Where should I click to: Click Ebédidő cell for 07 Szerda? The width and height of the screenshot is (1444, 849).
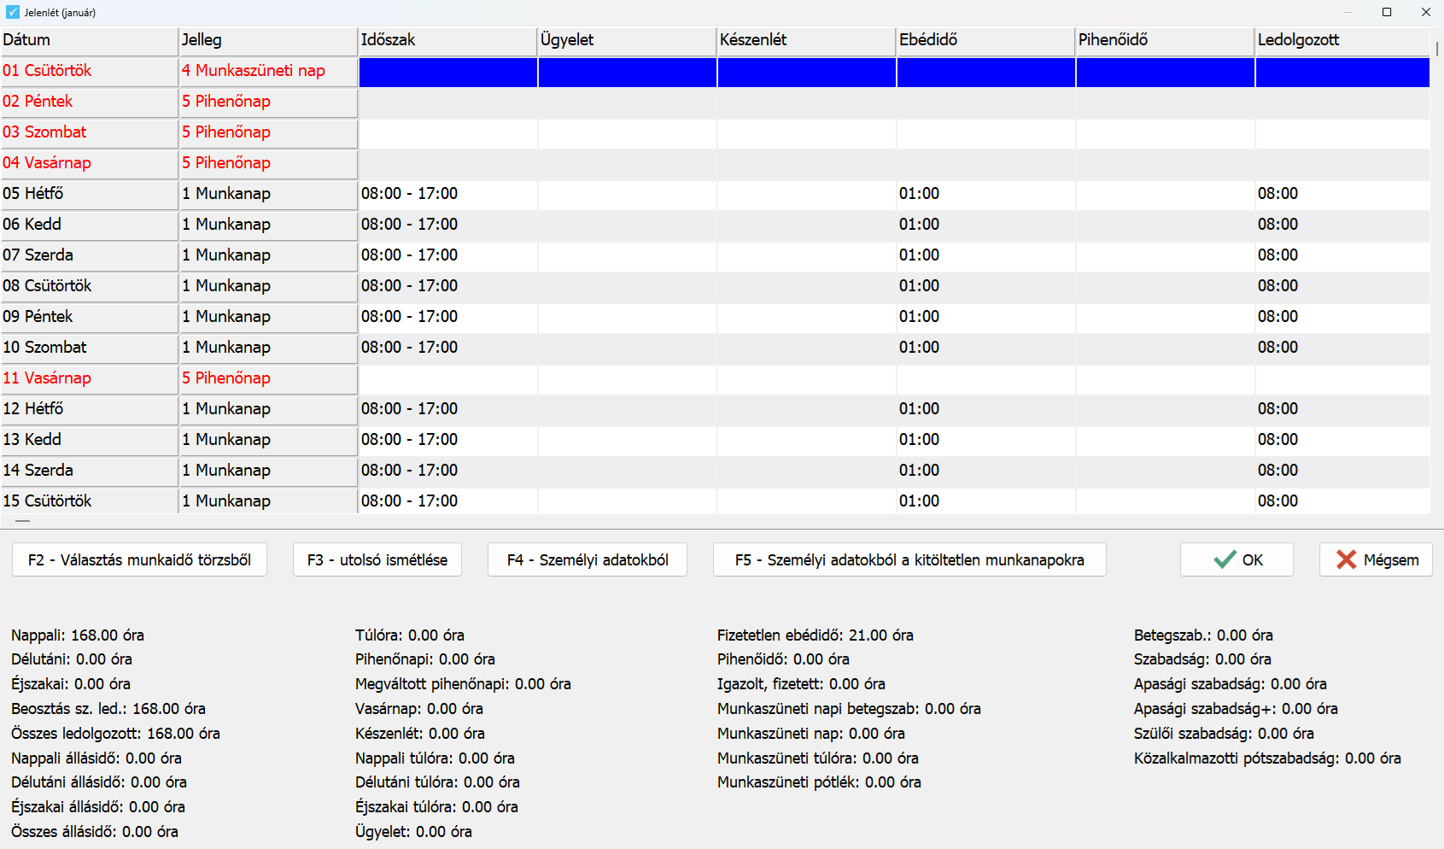pos(985,255)
